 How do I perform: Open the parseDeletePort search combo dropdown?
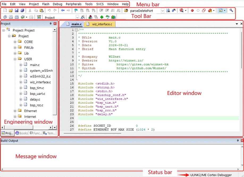tap(162, 11)
